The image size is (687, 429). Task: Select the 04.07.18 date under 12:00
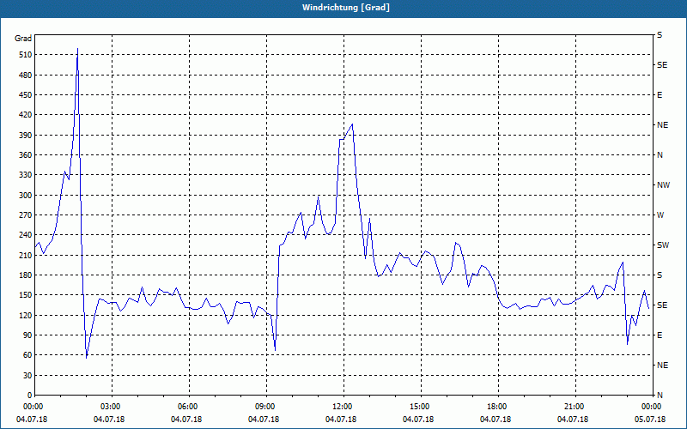coord(341,420)
